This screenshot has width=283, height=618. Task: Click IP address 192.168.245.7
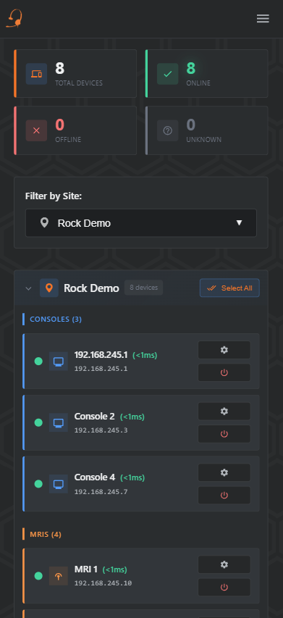coord(101,491)
